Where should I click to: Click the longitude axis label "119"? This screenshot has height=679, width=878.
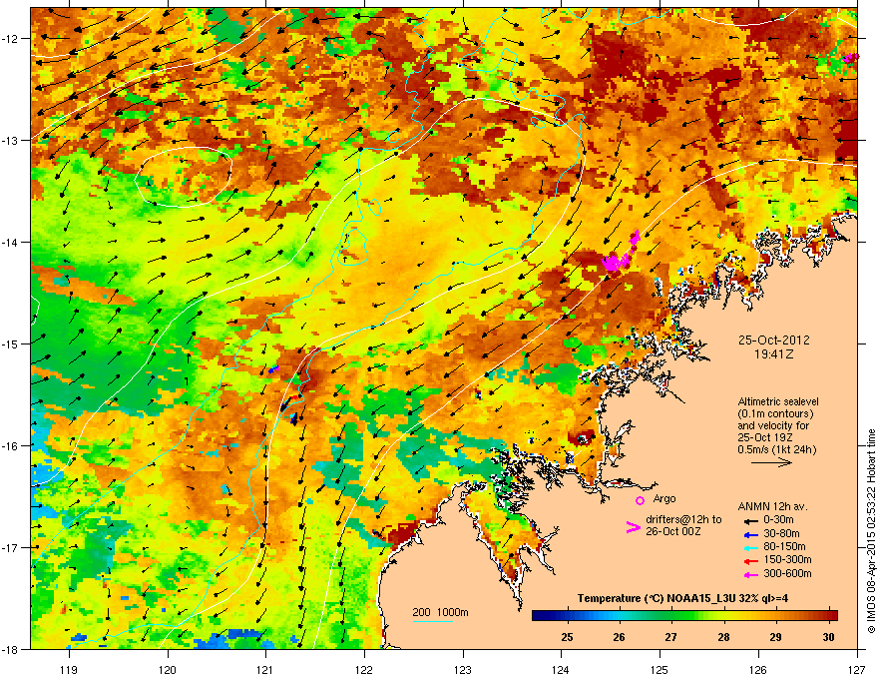[69, 669]
